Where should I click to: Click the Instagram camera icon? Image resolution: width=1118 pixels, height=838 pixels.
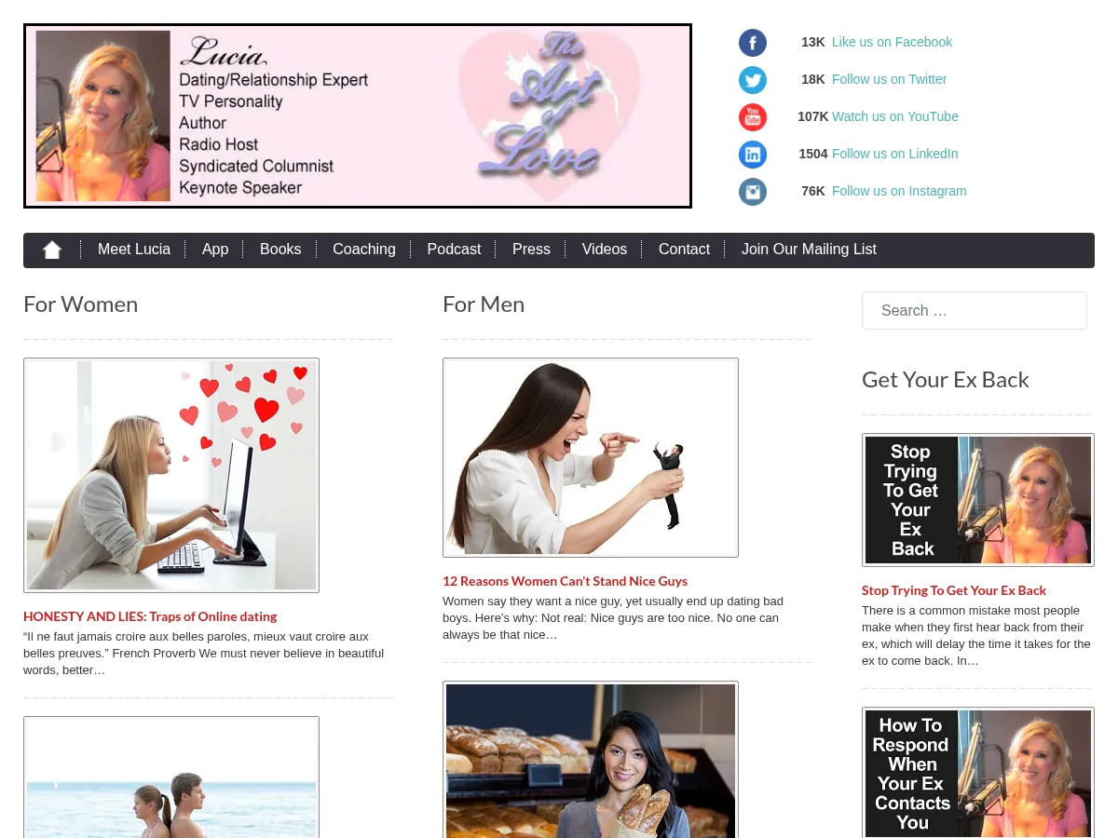tap(753, 192)
